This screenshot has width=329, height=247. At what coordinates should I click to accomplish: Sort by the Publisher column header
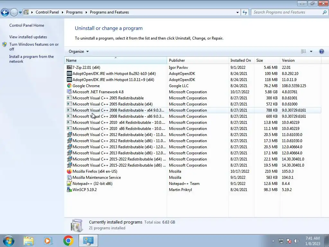pos(198,60)
